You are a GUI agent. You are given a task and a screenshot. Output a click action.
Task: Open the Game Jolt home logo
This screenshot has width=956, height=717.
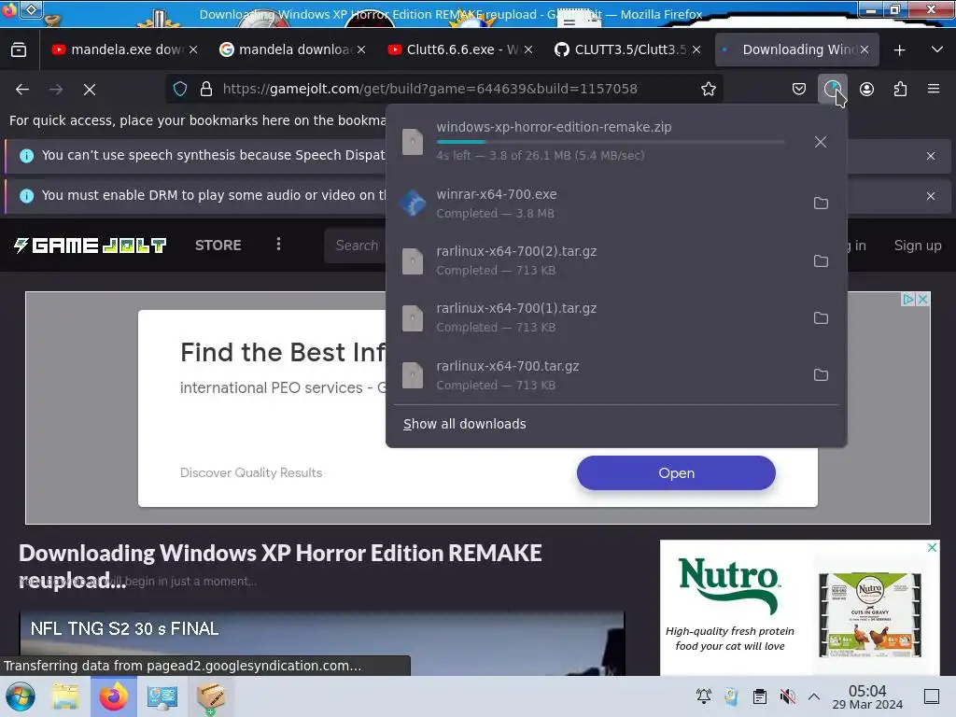pos(91,246)
